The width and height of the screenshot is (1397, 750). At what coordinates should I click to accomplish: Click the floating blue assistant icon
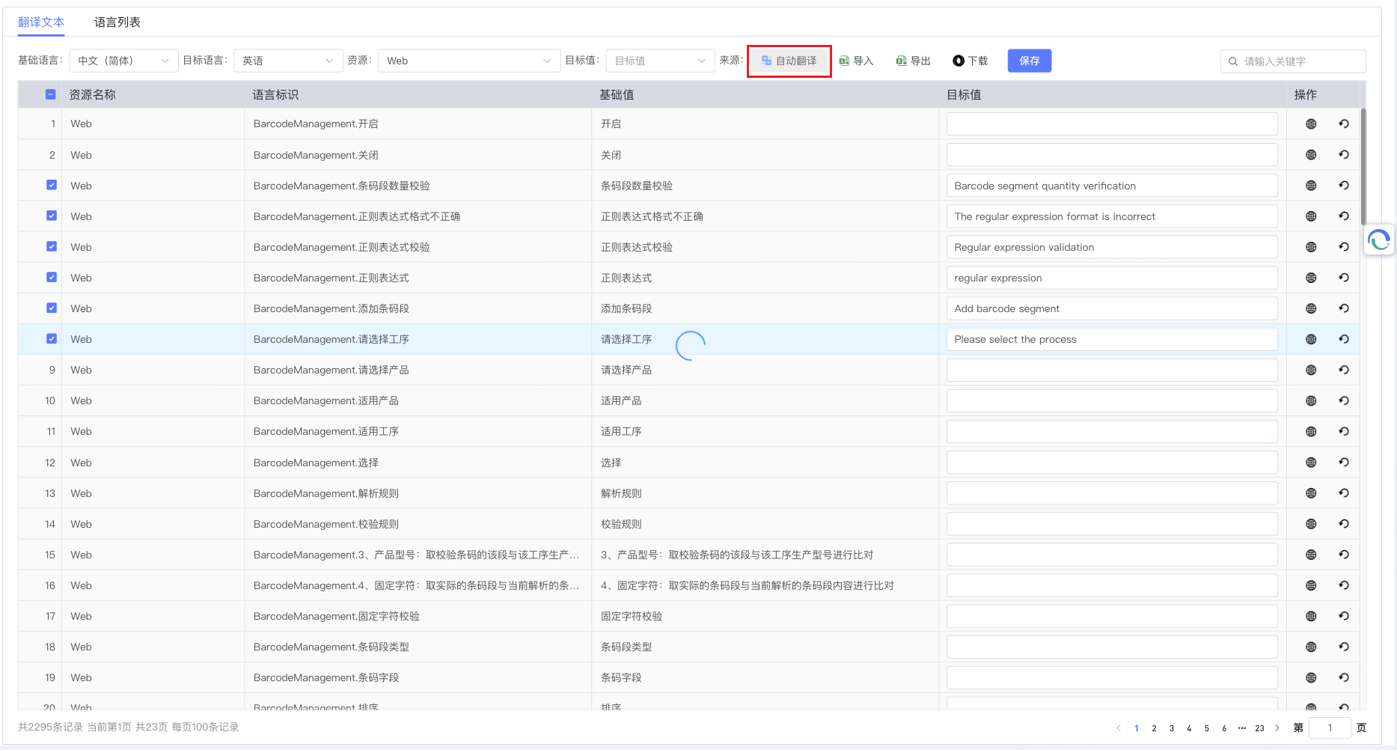coord(1378,240)
